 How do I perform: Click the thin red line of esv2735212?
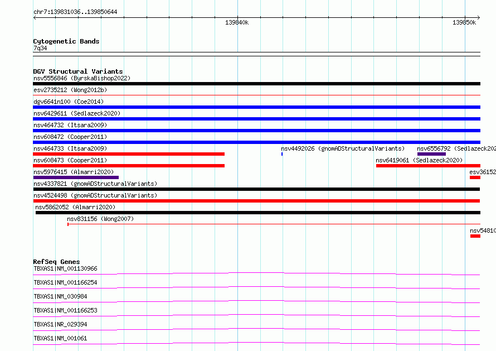(x=256, y=95)
